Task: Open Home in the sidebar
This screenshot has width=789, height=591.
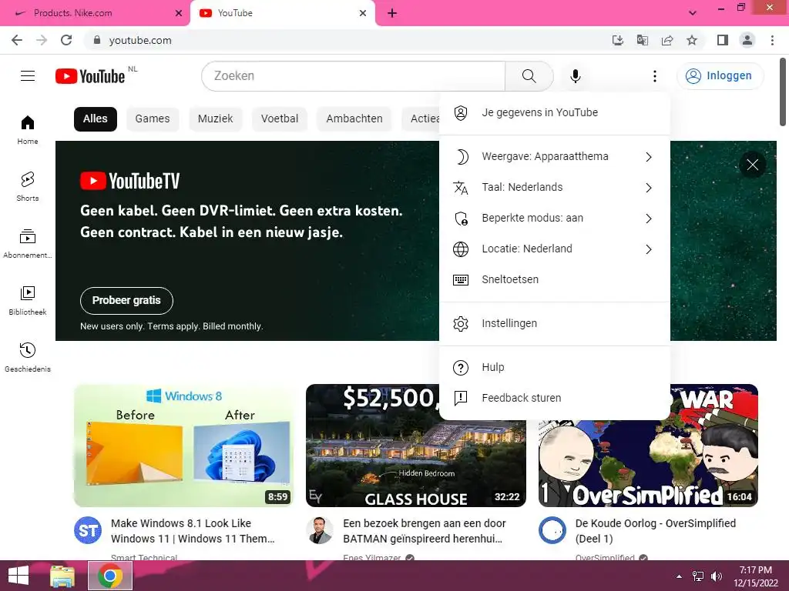Action: [x=28, y=130]
